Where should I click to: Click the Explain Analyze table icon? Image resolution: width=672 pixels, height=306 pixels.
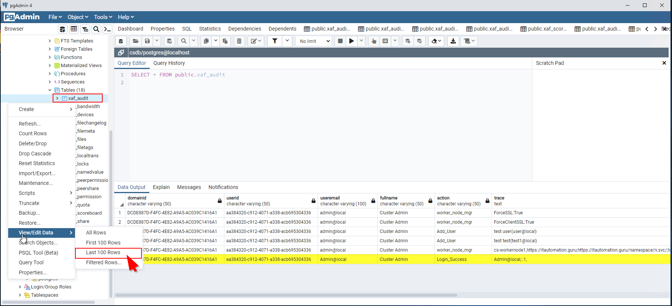point(385,41)
